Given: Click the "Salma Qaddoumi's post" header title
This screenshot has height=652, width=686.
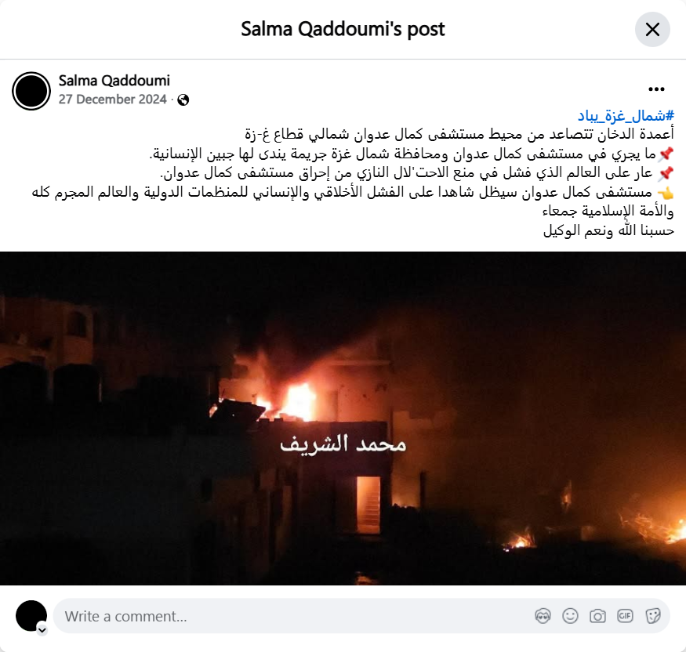Looking at the screenshot, I should point(343,29).
